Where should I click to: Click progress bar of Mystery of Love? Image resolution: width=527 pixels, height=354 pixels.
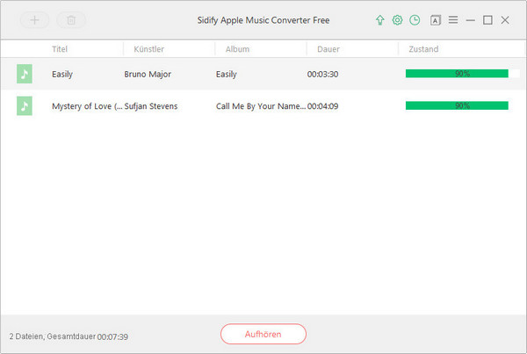pyautogui.click(x=457, y=105)
